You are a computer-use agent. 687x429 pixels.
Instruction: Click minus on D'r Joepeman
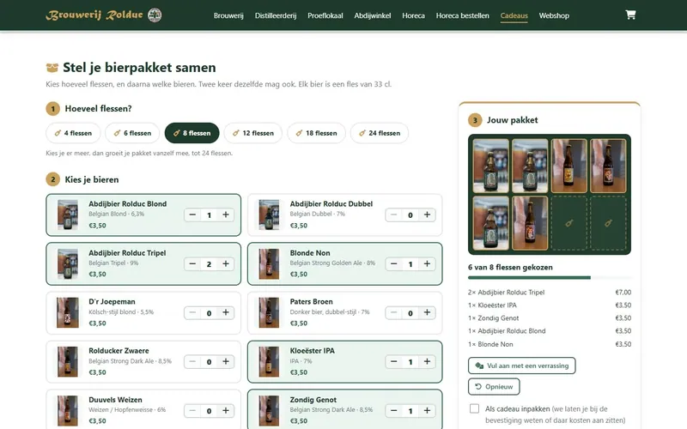point(192,312)
